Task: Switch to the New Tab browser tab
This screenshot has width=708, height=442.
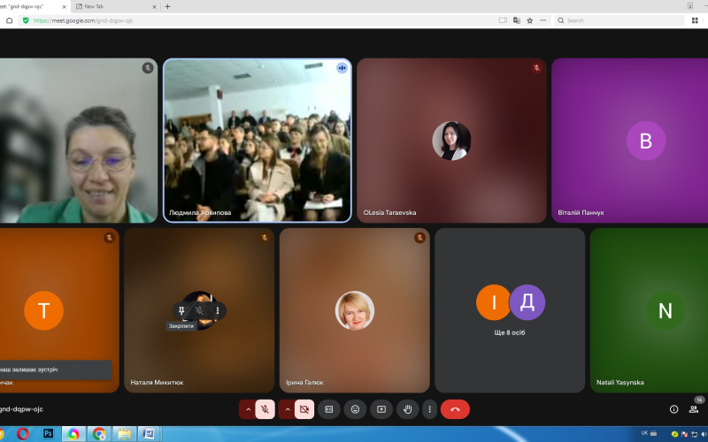Action: click(x=115, y=6)
